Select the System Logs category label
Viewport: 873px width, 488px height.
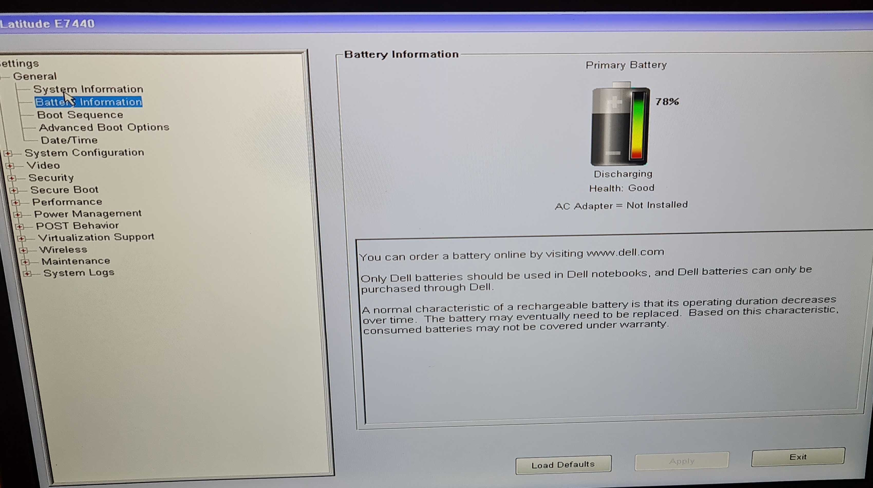pos(79,273)
